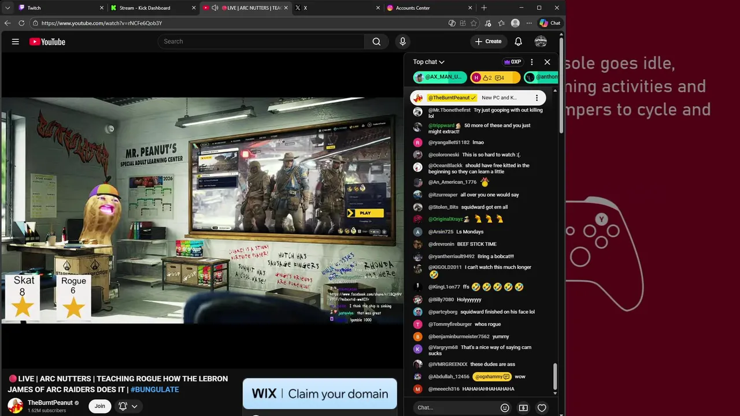Open live chat options three-dot menu
The width and height of the screenshot is (740, 416).
coord(532,62)
